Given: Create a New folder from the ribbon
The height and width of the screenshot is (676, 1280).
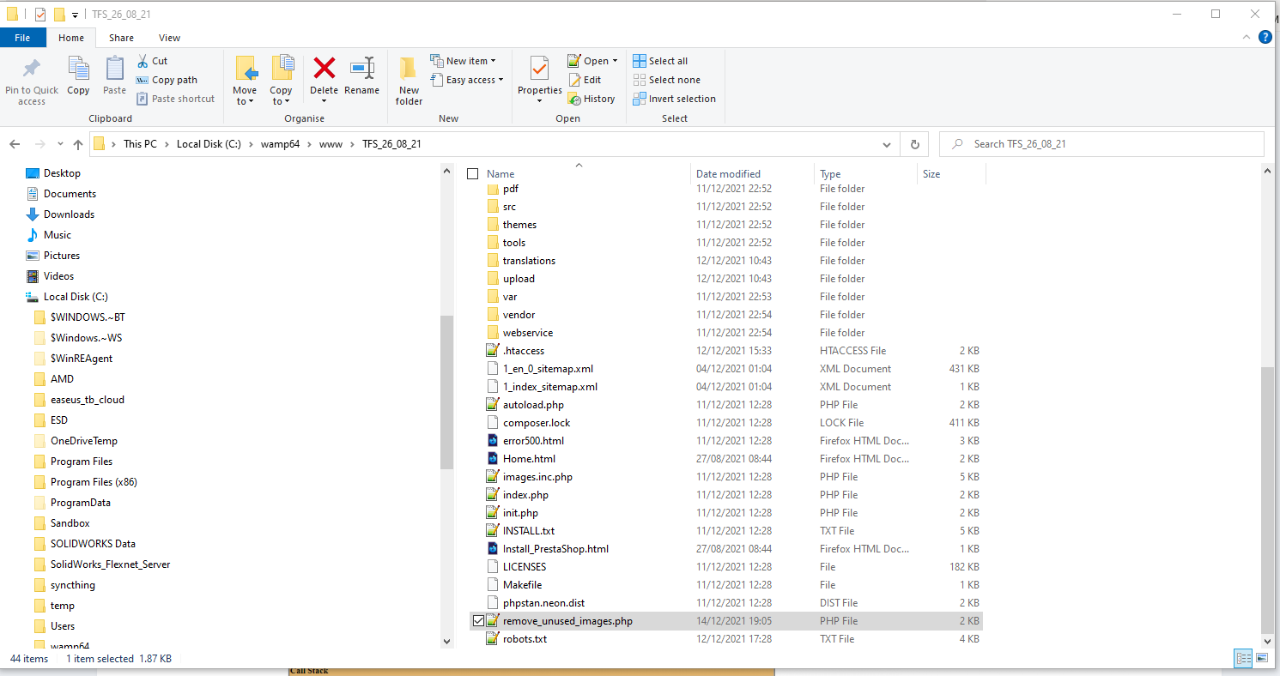Looking at the screenshot, I should click(x=409, y=81).
